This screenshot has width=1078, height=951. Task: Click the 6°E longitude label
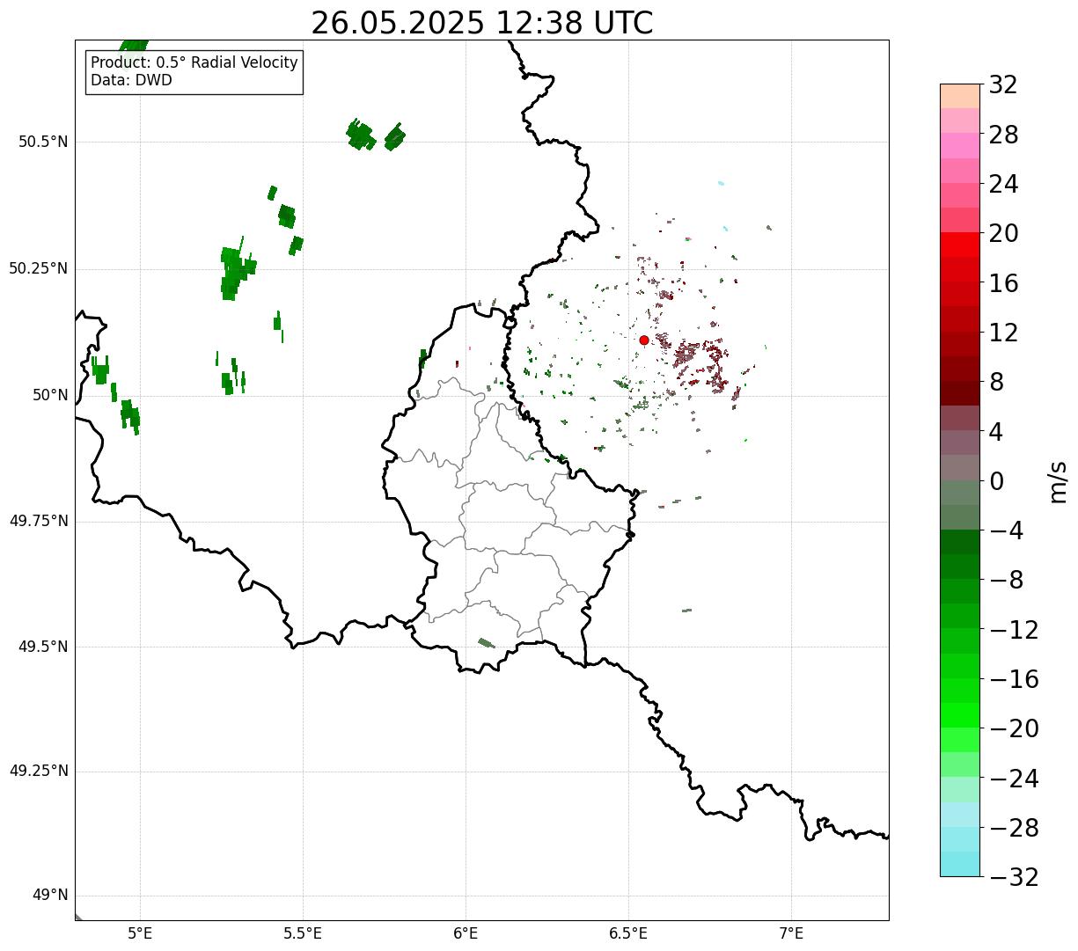[x=466, y=933]
